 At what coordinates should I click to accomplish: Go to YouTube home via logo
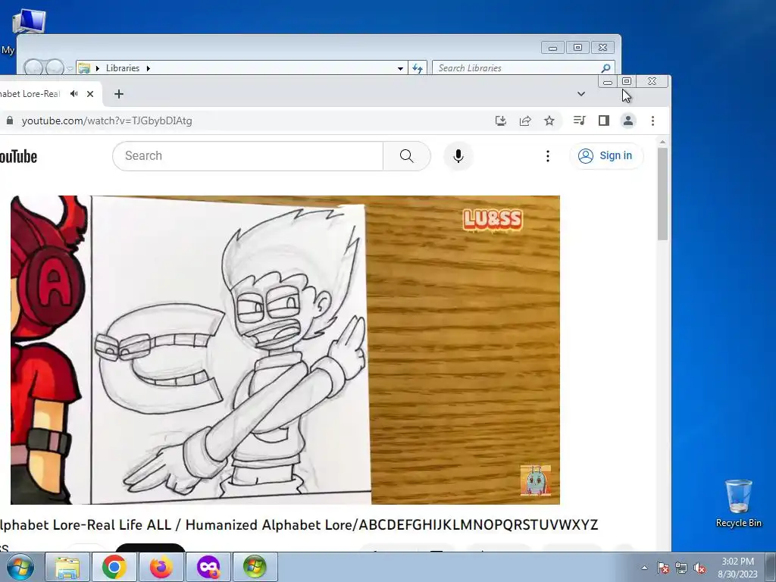18,156
